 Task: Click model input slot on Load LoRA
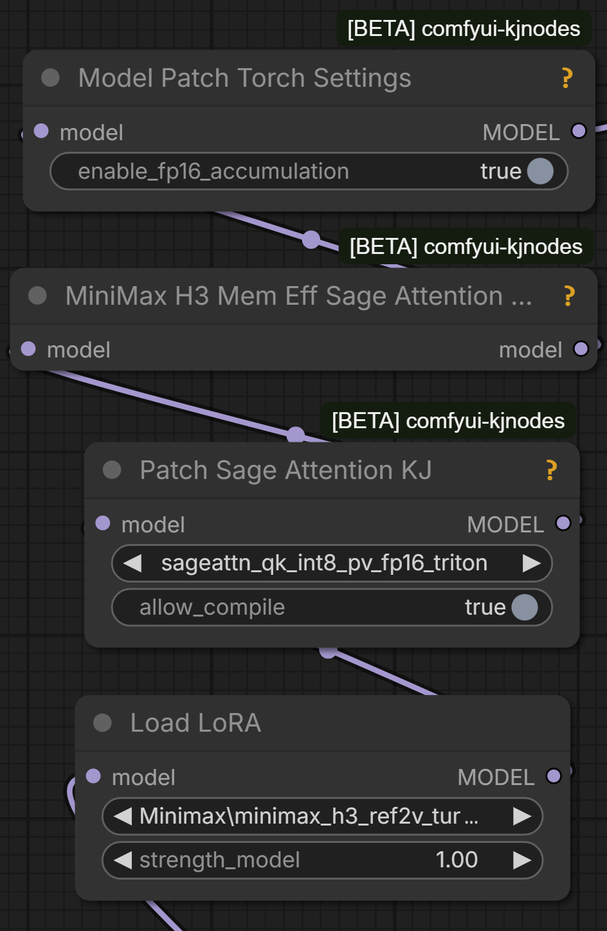93,776
